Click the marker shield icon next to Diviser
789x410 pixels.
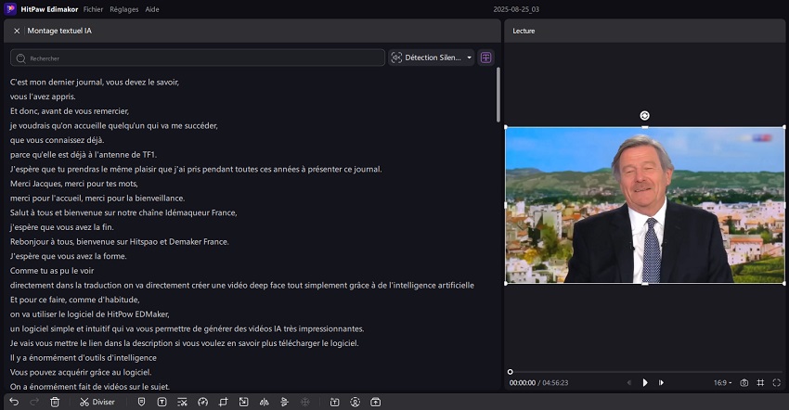(141, 402)
